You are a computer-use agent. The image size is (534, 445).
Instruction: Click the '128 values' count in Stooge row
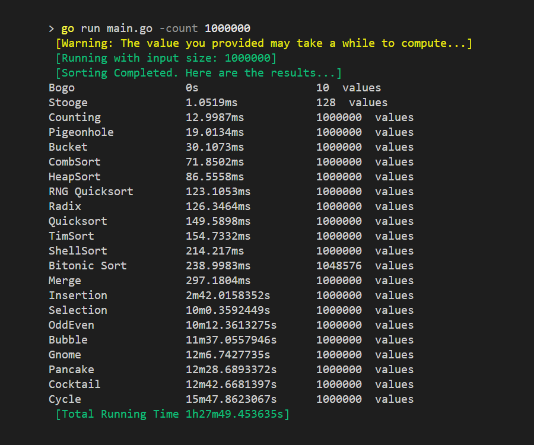point(352,103)
